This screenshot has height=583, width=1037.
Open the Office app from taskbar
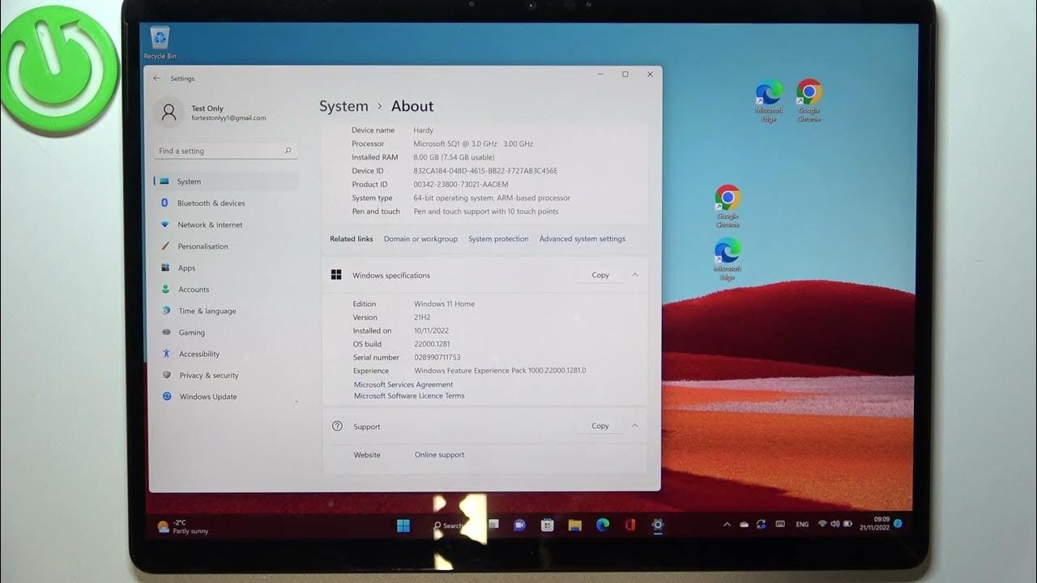630,525
